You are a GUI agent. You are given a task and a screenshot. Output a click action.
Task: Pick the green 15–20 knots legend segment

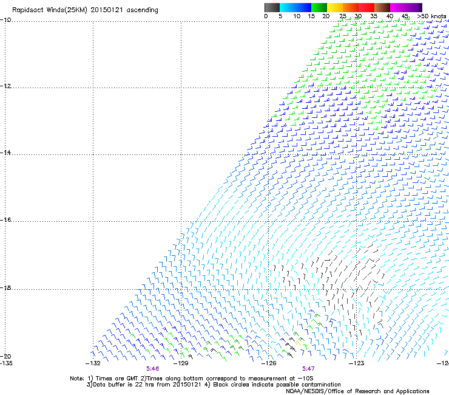coord(319,7)
